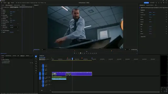
Task: Select the Type tool in the toolbox
Action: pos(36,73)
